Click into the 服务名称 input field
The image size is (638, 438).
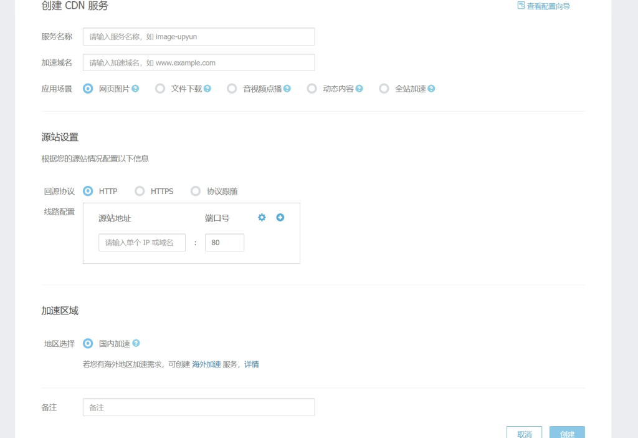199,37
